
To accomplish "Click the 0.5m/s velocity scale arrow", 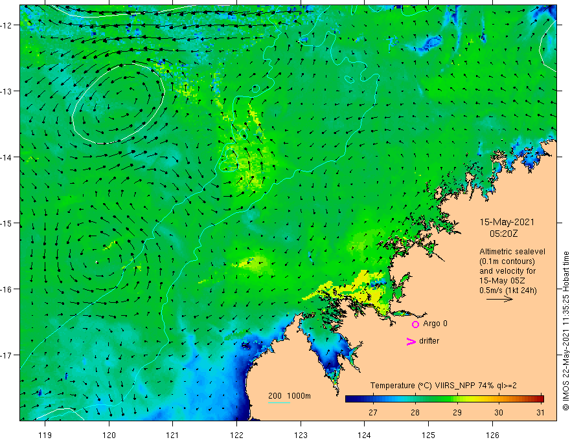I will pyautogui.click(x=499, y=299).
